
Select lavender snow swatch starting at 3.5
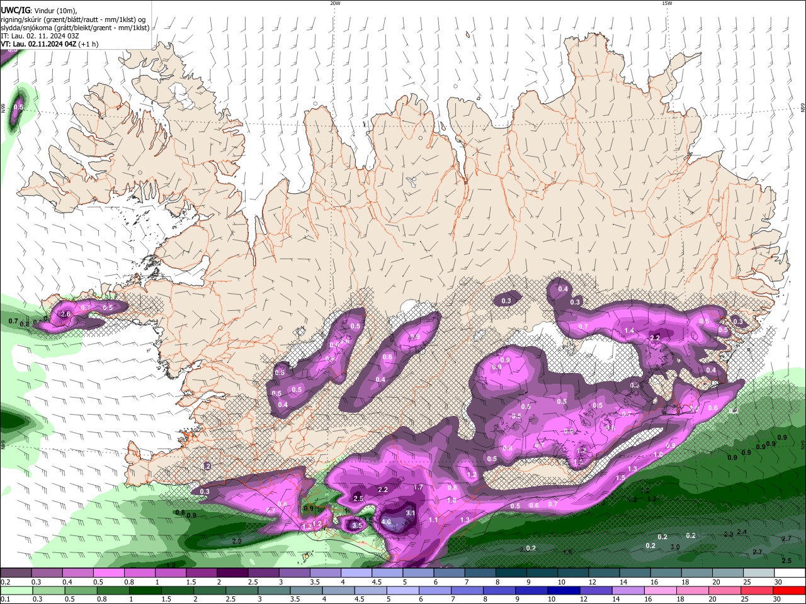(x=325, y=573)
